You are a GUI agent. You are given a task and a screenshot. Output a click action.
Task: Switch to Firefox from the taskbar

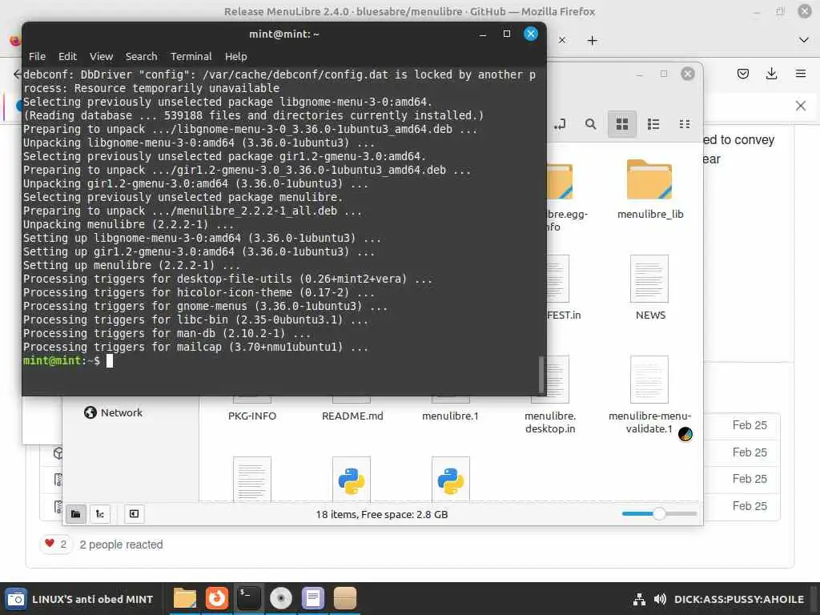pyautogui.click(x=216, y=599)
